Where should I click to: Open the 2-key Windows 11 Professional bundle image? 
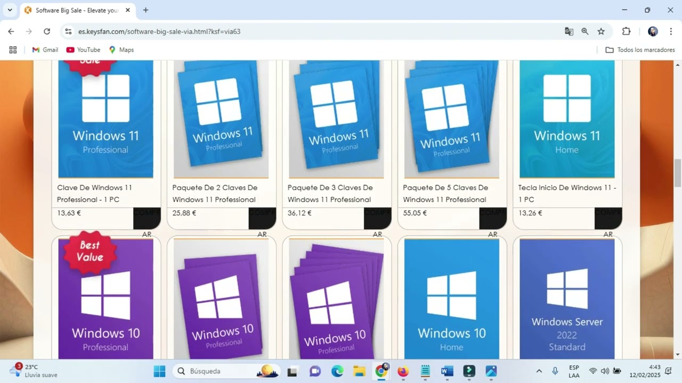[221, 119]
